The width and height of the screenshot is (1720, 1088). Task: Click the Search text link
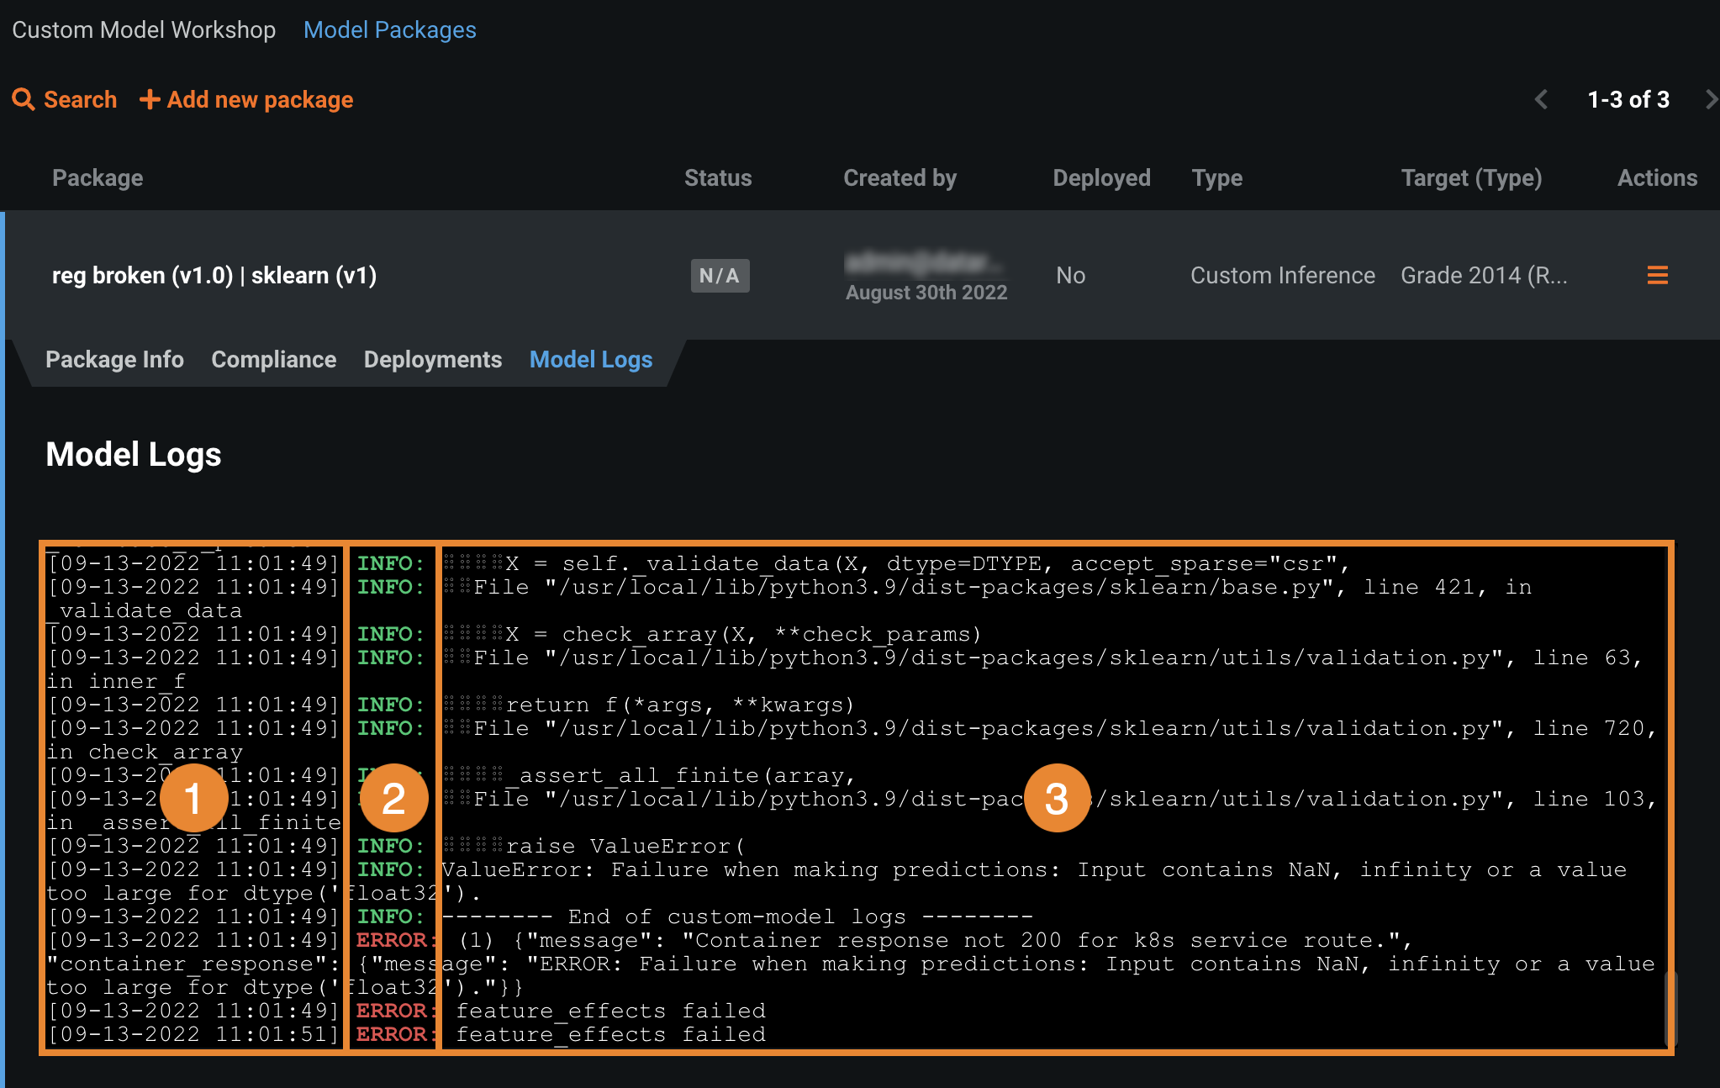pyautogui.click(x=80, y=99)
